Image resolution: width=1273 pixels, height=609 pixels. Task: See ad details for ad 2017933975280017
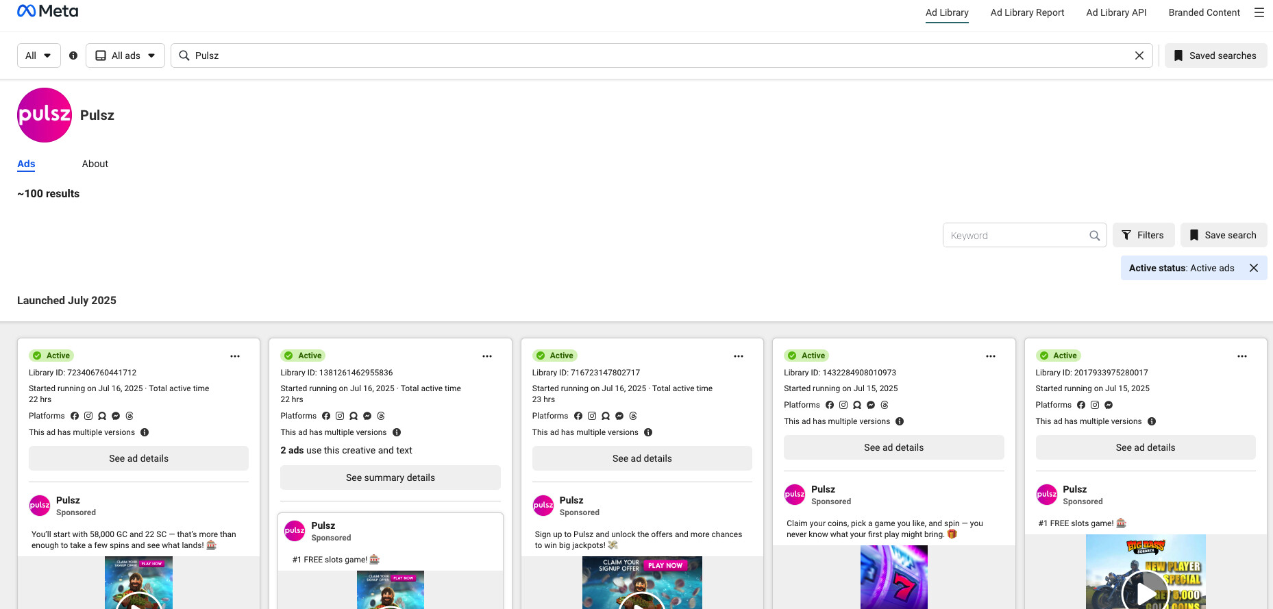[x=1146, y=447]
